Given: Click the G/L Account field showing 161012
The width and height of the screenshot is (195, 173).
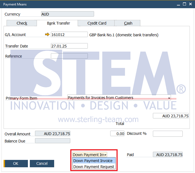Looking at the screenshot, I should point(69,34).
